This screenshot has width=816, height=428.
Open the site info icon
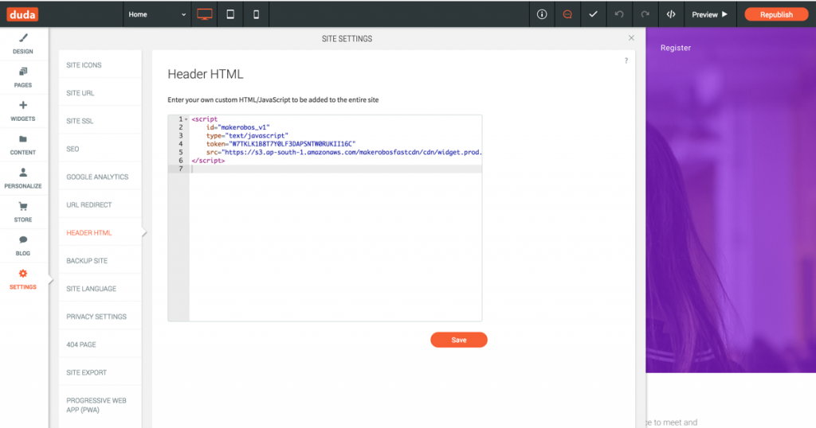click(542, 14)
